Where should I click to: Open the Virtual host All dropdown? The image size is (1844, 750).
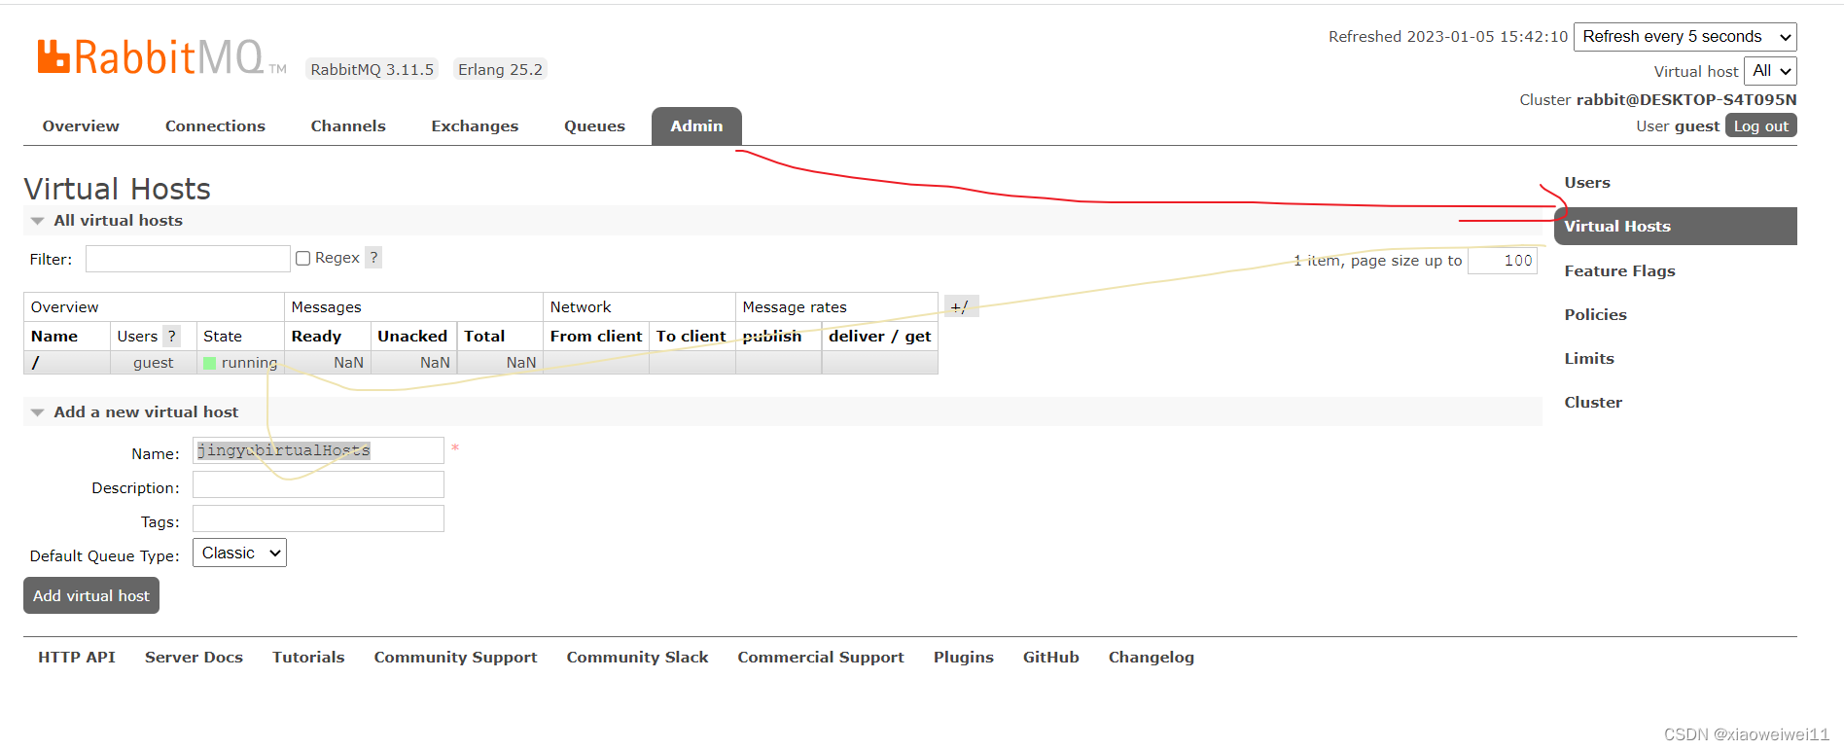(1770, 71)
